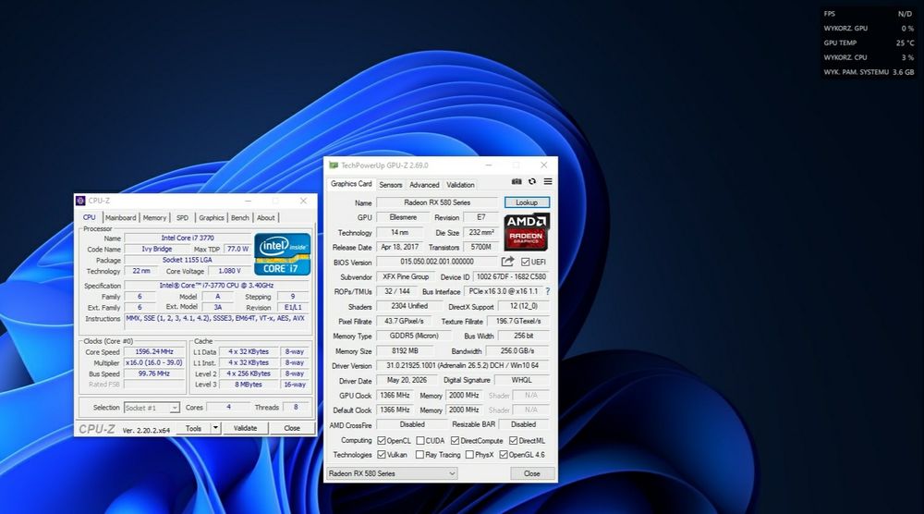Open the GPU-Z hamburger menu
Screen dimensions: 924x514
pyautogui.click(x=548, y=181)
